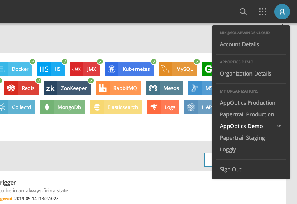Select the Docker integration tile
Screen dimensions: 297x204
click(16, 69)
